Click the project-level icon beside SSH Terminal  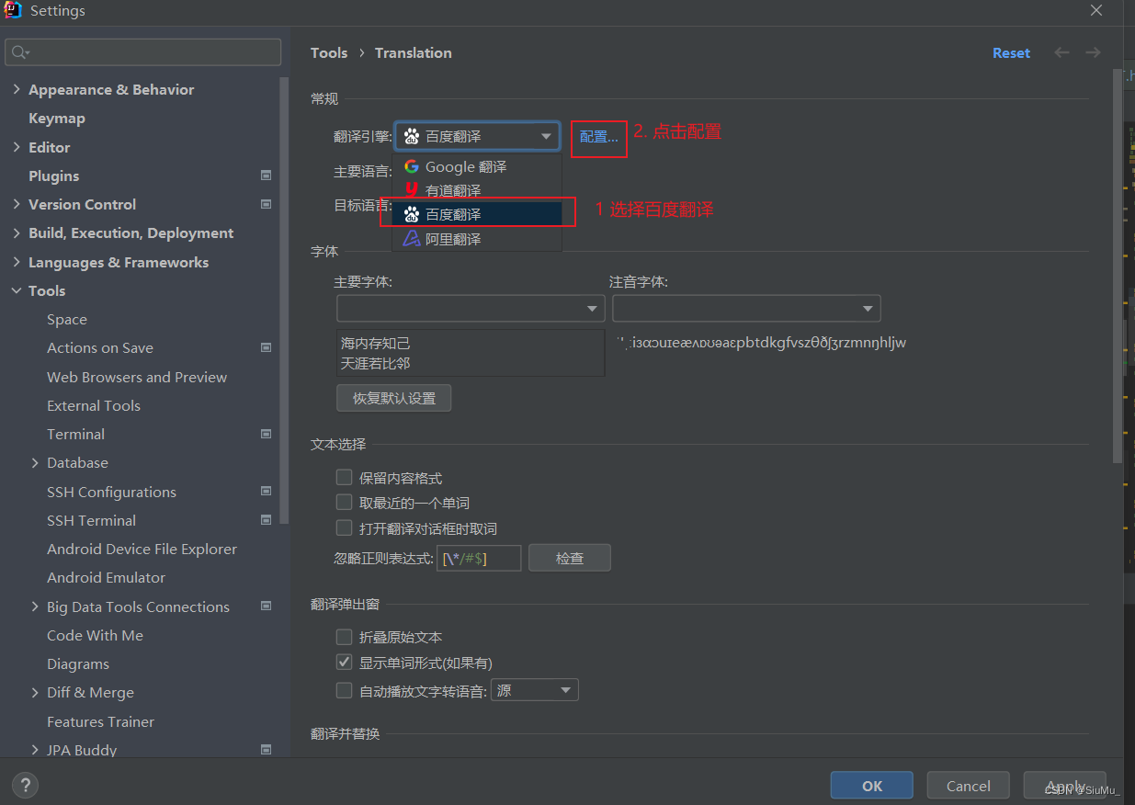(x=267, y=520)
